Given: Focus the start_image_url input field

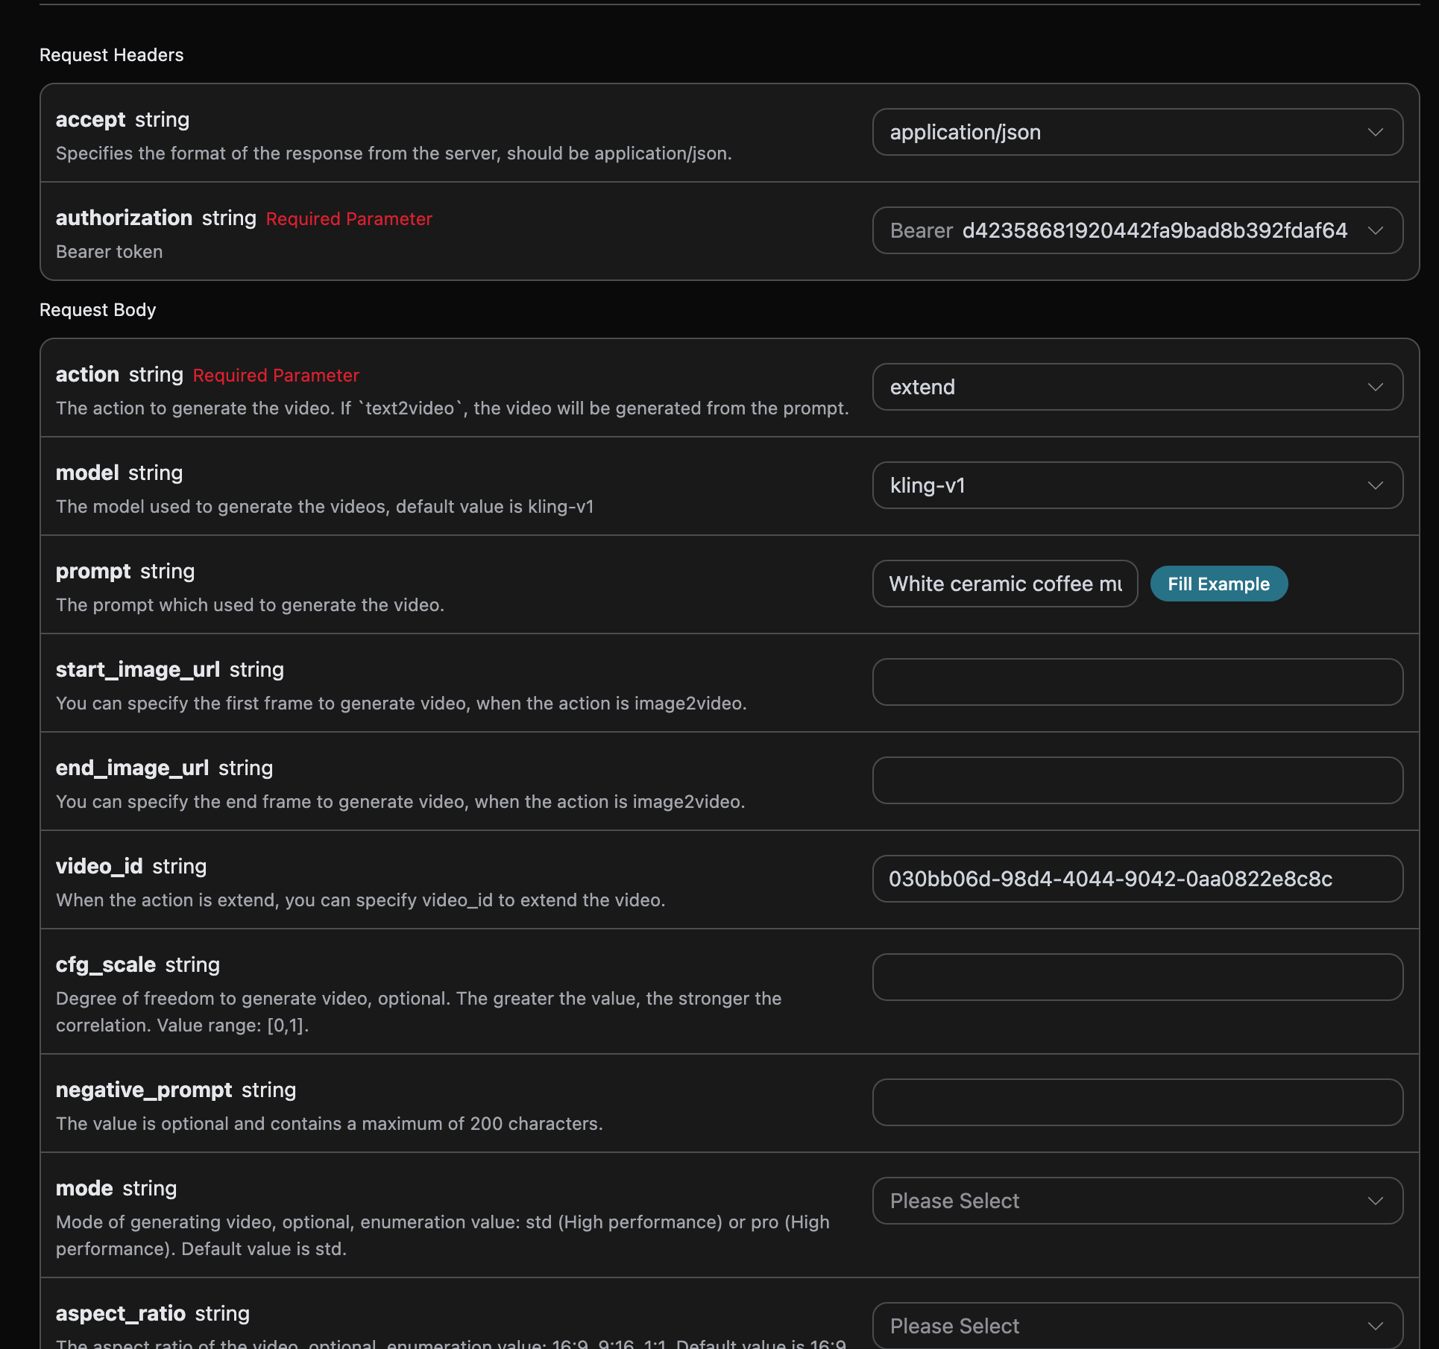Looking at the screenshot, I should pos(1137,682).
